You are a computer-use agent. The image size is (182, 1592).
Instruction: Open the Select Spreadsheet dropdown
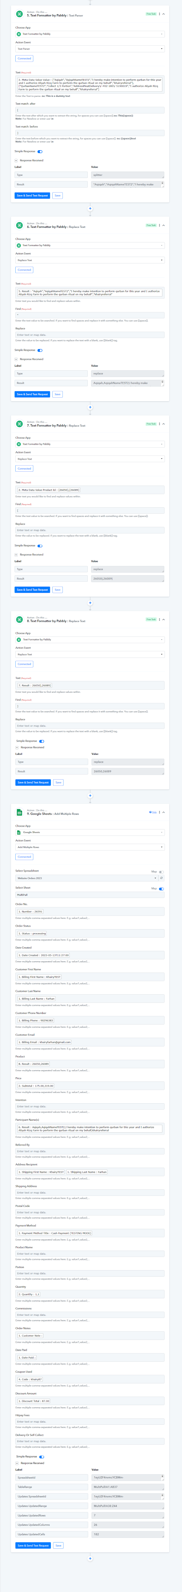pyautogui.click(x=86, y=878)
